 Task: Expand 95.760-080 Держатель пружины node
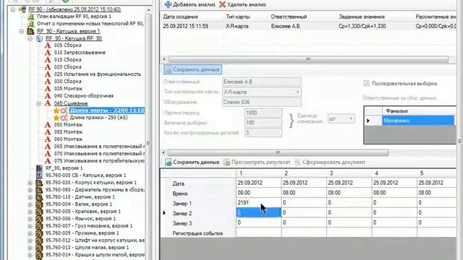[x=30, y=189]
